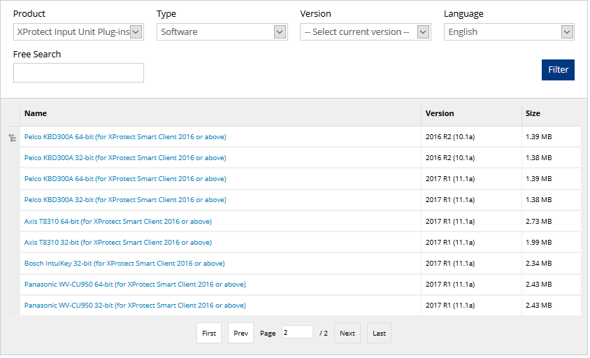Click the page number input box
This screenshot has width=590, height=358.
[297, 333]
